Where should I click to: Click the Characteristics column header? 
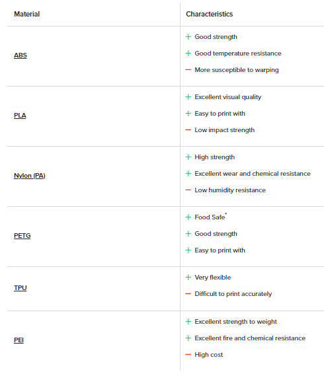pyautogui.click(x=210, y=14)
